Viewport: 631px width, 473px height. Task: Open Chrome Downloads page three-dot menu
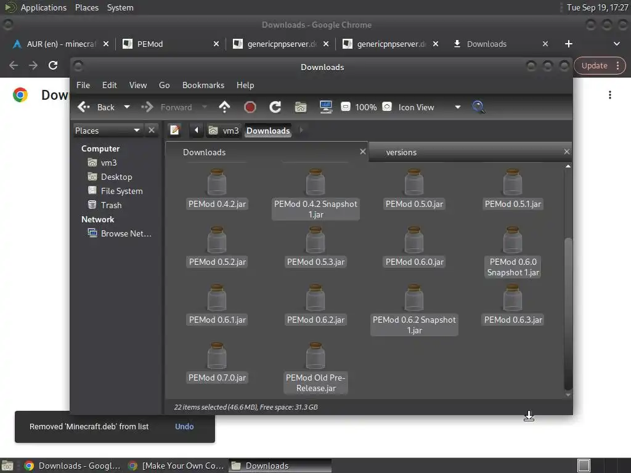609,95
